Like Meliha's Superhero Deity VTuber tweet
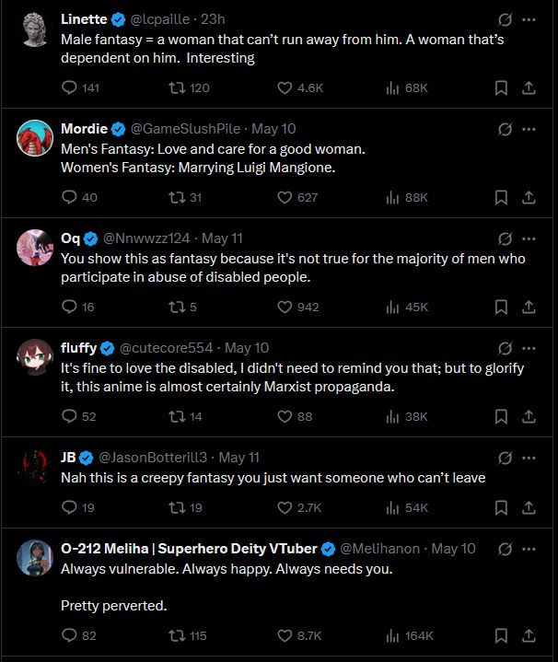 point(285,635)
